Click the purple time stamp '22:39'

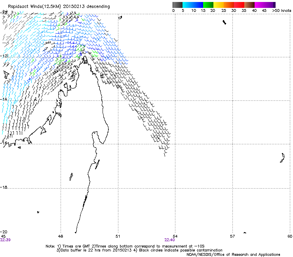[5, 240]
